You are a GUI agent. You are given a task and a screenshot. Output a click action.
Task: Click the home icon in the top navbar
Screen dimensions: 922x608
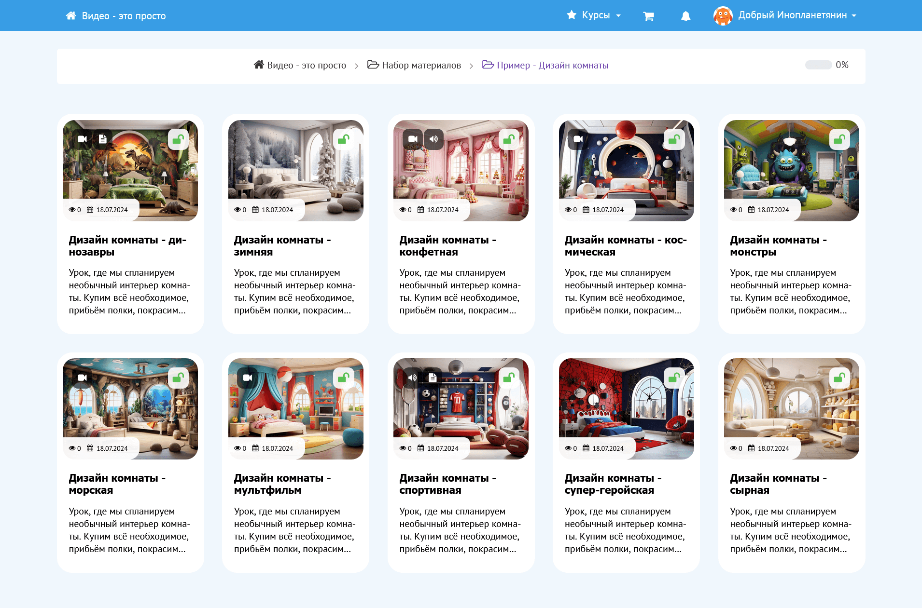tap(71, 16)
